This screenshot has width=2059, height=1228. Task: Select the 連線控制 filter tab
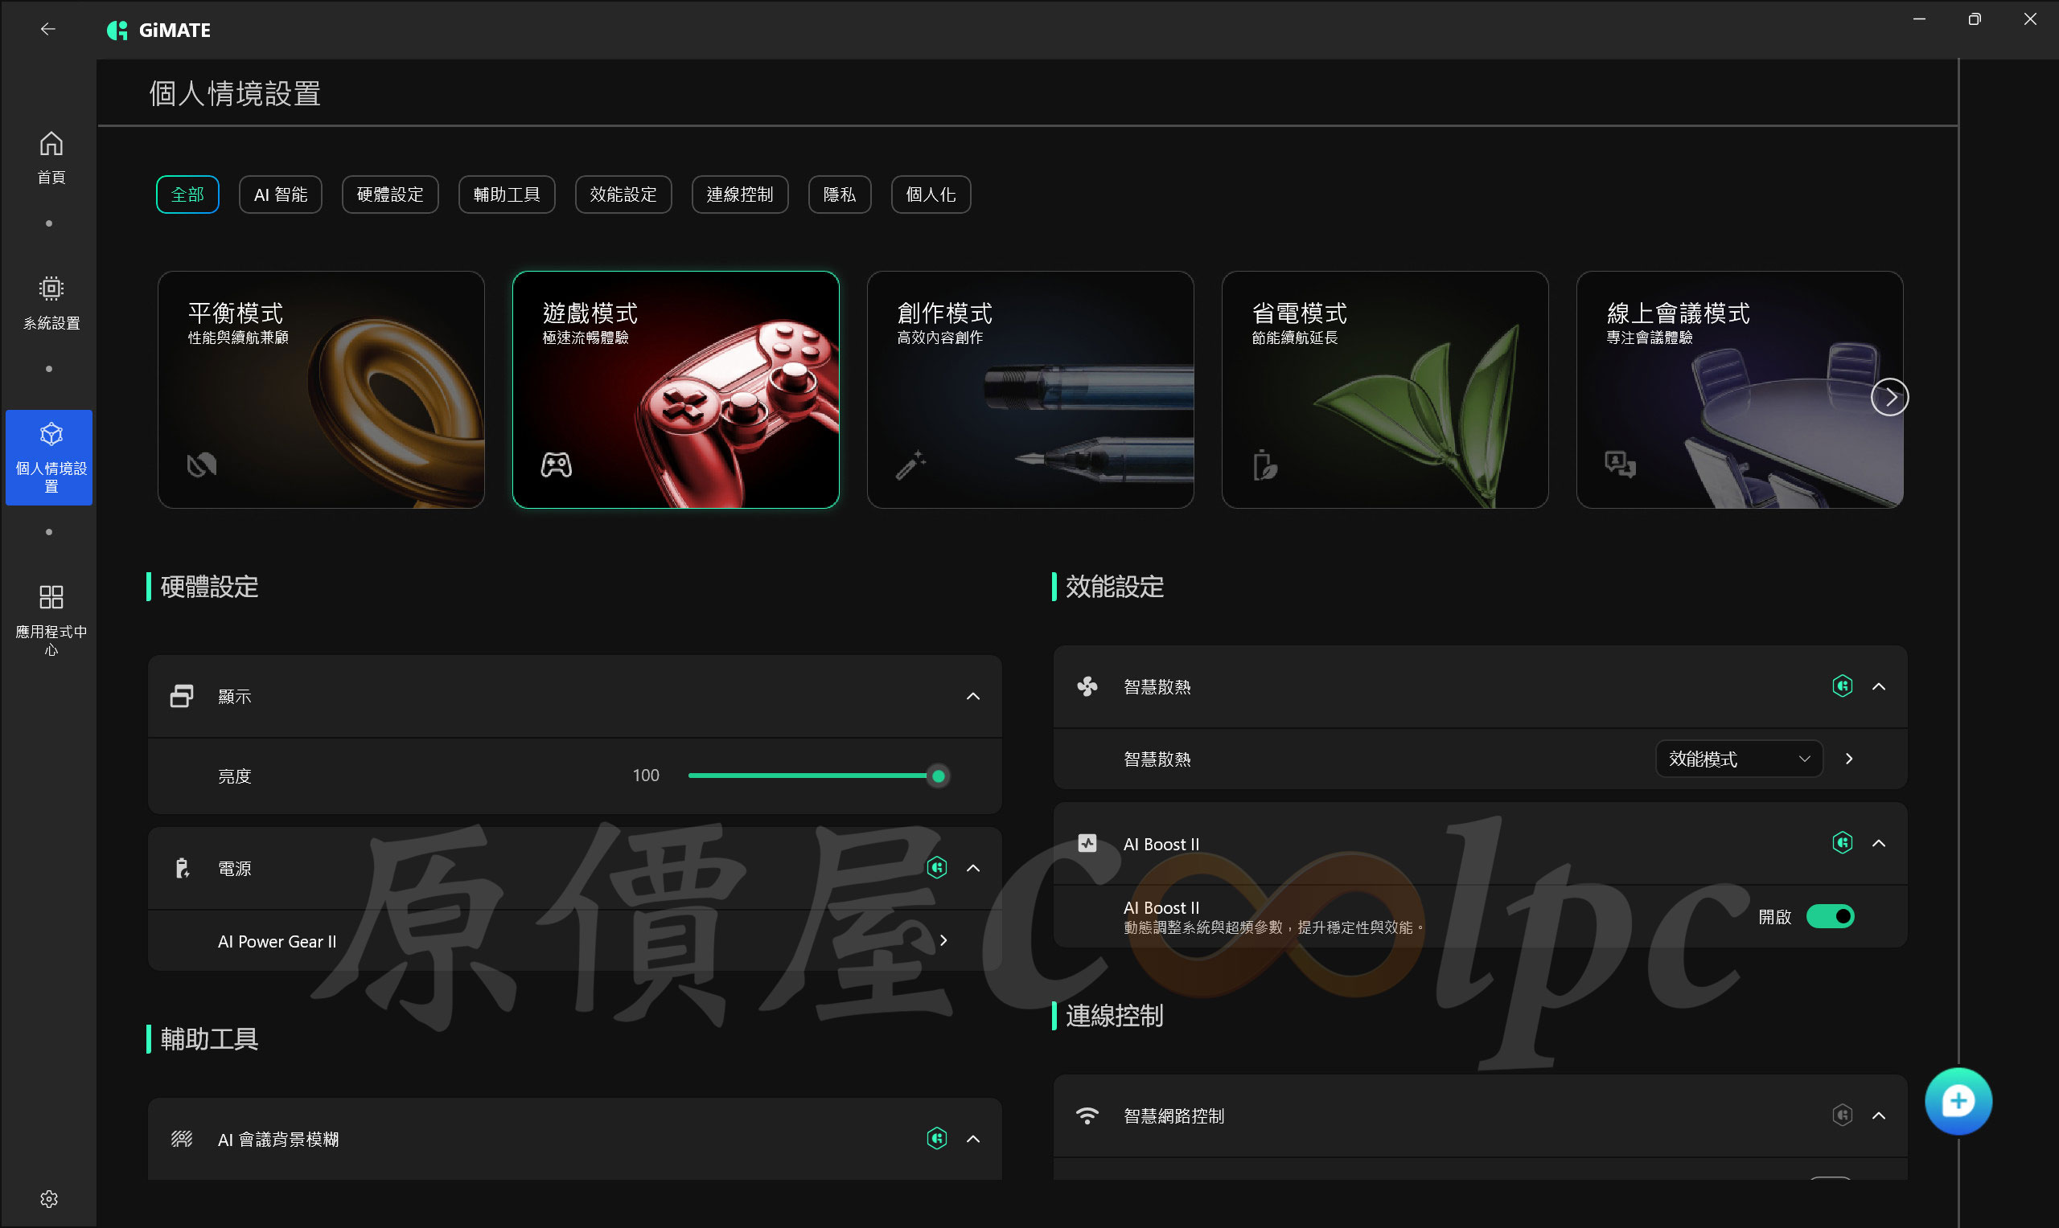coord(739,194)
